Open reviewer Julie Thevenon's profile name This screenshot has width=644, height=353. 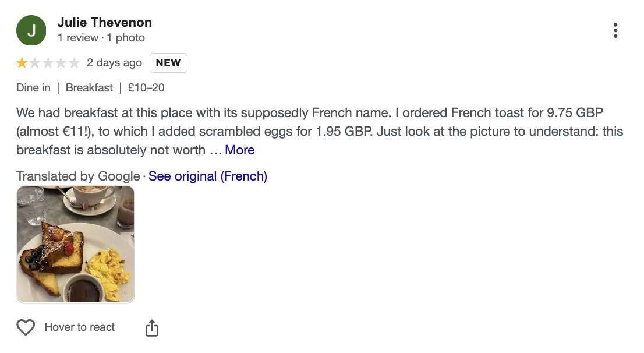click(105, 23)
